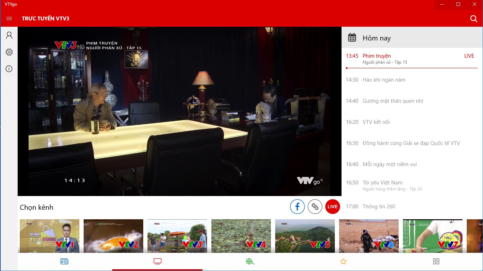Select the VTV5 channel thumbnail
483x271 pixels.
[x=305, y=236]
